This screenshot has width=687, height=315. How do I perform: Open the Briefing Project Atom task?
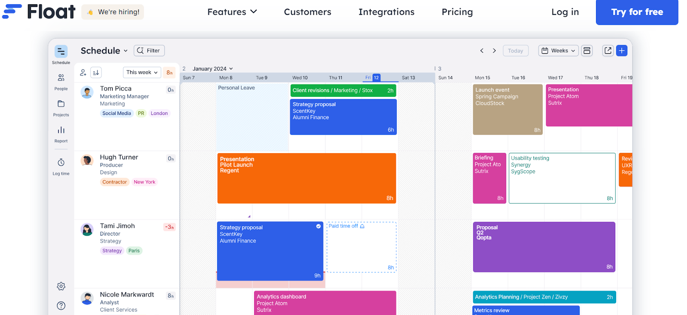(489, 178)
